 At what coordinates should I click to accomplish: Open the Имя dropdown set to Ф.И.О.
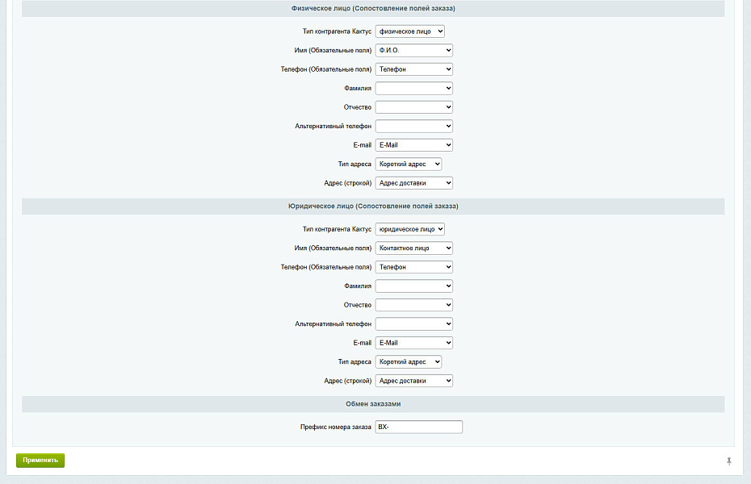coord(413,50)
